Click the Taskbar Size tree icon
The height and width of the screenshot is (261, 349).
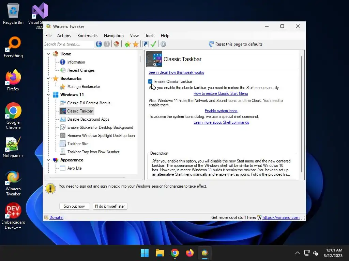click(x=63, y=144)
